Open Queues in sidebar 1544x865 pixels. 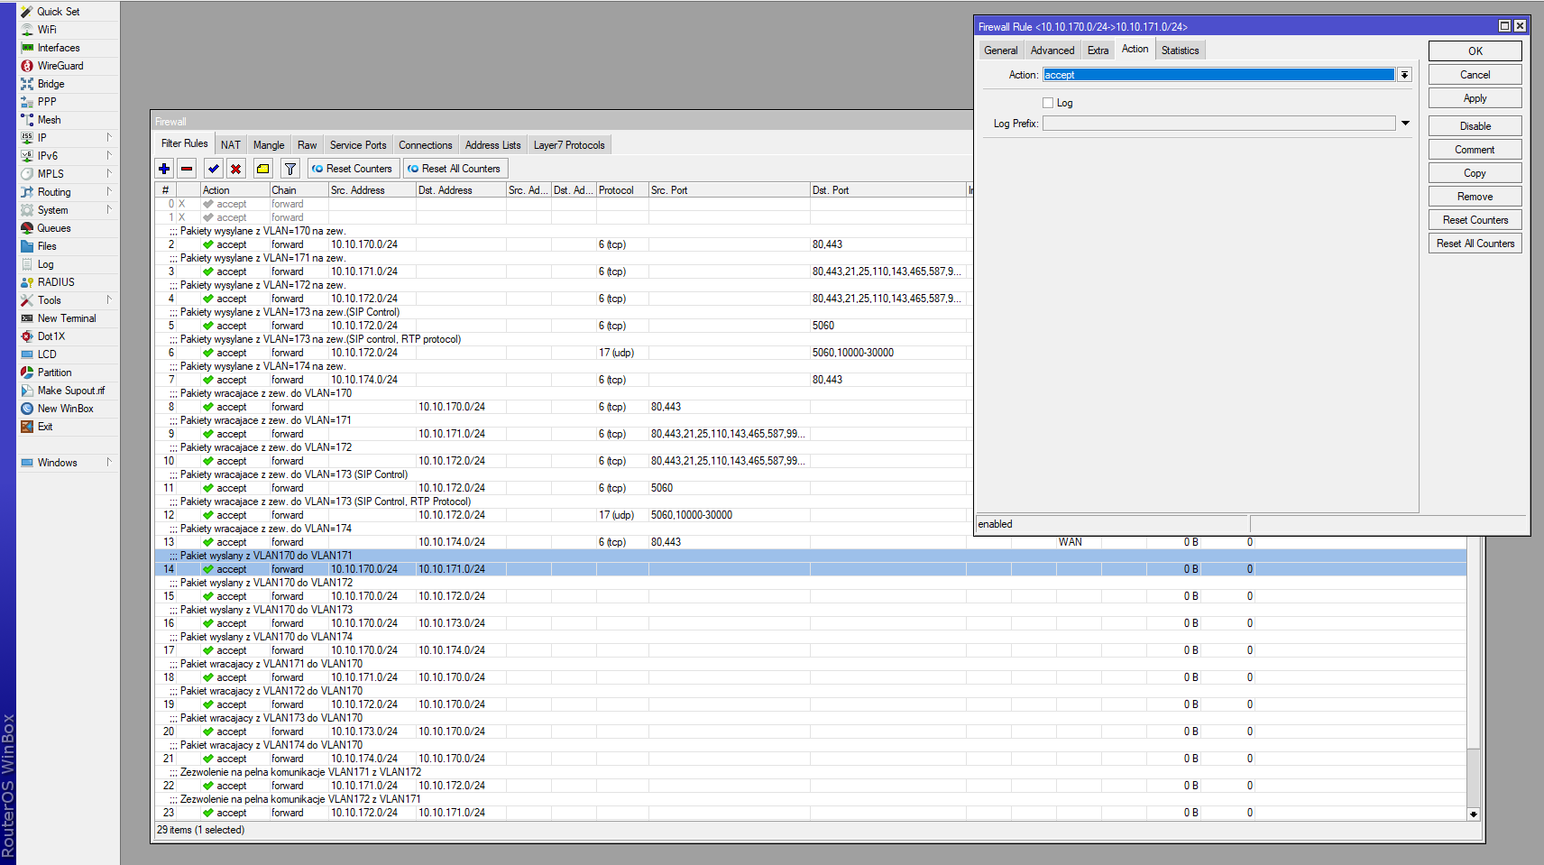[x=54, y=228]
